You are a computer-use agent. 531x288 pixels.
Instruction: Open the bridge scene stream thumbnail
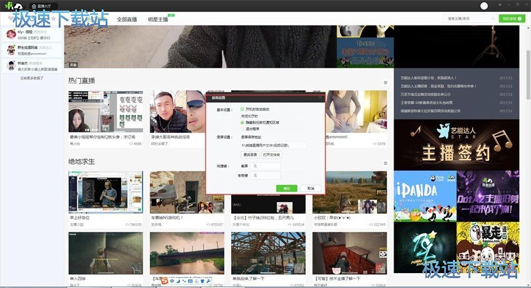click(x=187, y=253)
